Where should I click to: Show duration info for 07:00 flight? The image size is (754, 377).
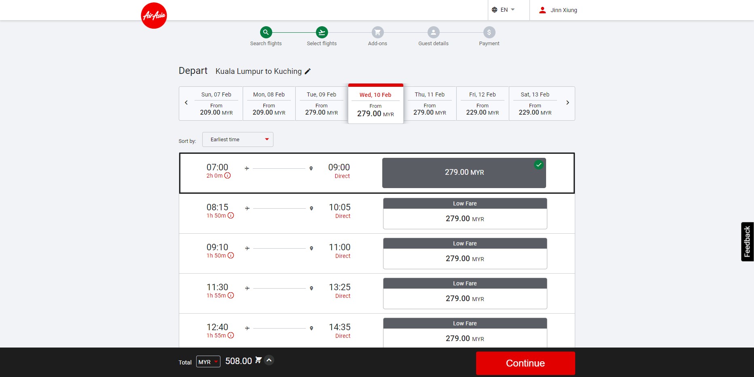(x=228, y=176)
